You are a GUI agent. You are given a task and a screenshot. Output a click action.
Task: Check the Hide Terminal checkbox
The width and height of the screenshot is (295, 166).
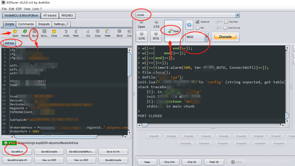tap(225, 28)
